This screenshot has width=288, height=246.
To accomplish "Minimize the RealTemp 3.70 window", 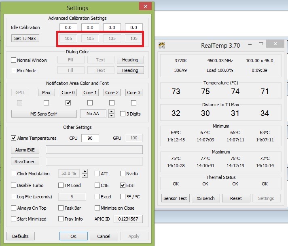I will 250,45.
